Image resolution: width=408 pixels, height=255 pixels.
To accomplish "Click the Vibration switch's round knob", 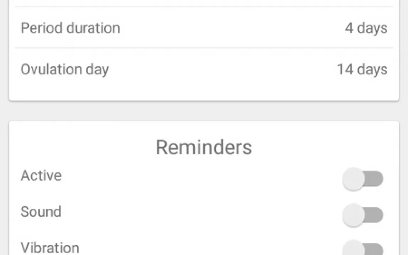I will pos(354,249).
